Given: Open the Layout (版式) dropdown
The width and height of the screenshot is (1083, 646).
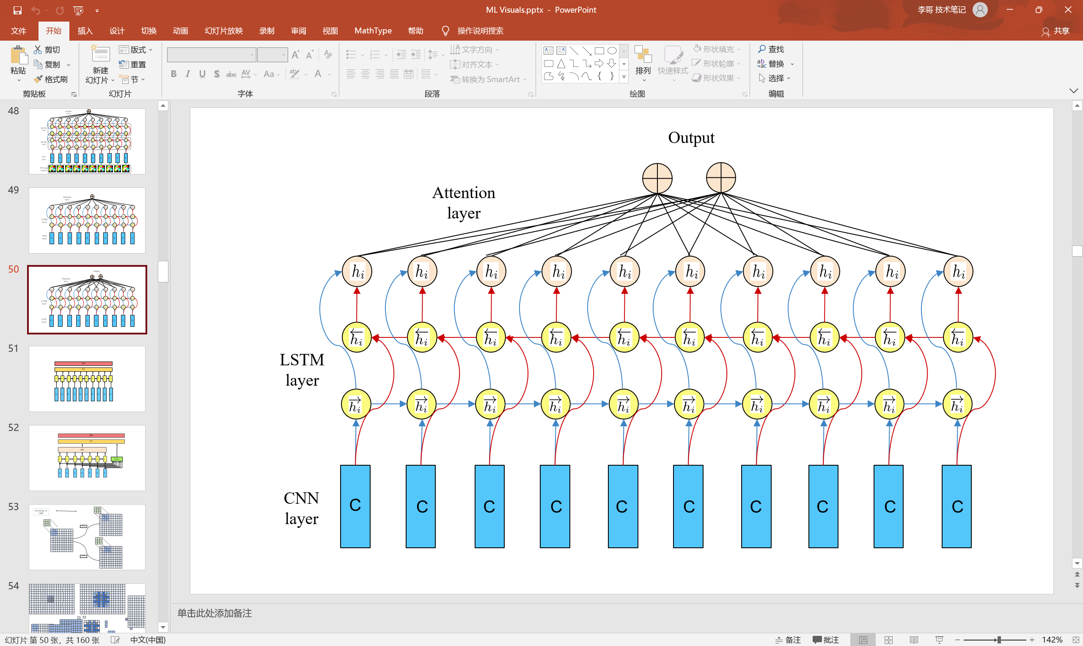Looking at the screenshot, I should pyautogui.click(x=136, y=50).
